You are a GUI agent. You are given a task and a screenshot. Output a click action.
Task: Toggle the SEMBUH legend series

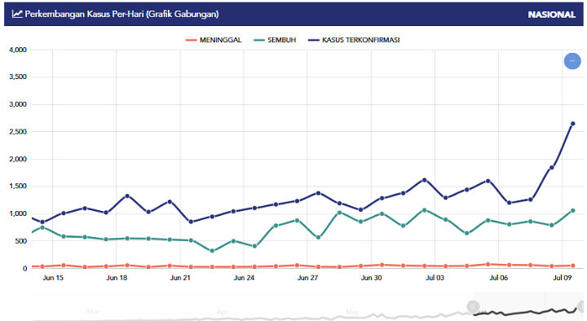point(275,40)
